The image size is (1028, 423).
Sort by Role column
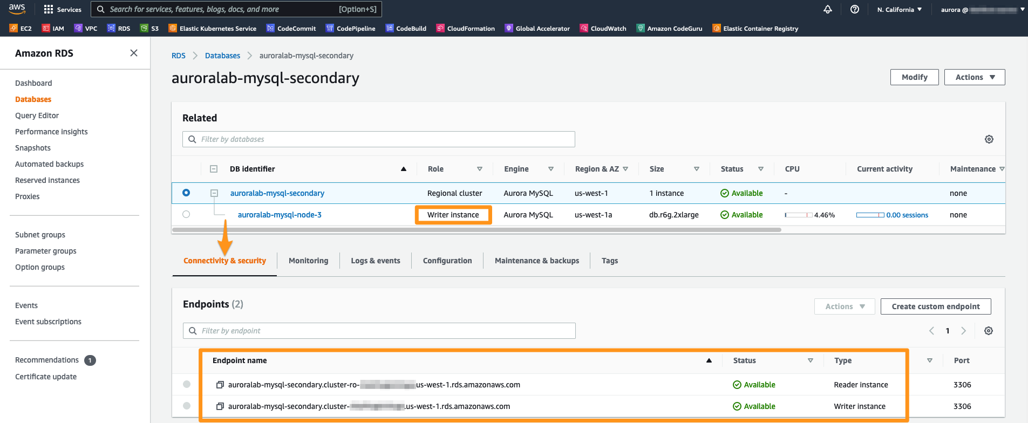480,169
